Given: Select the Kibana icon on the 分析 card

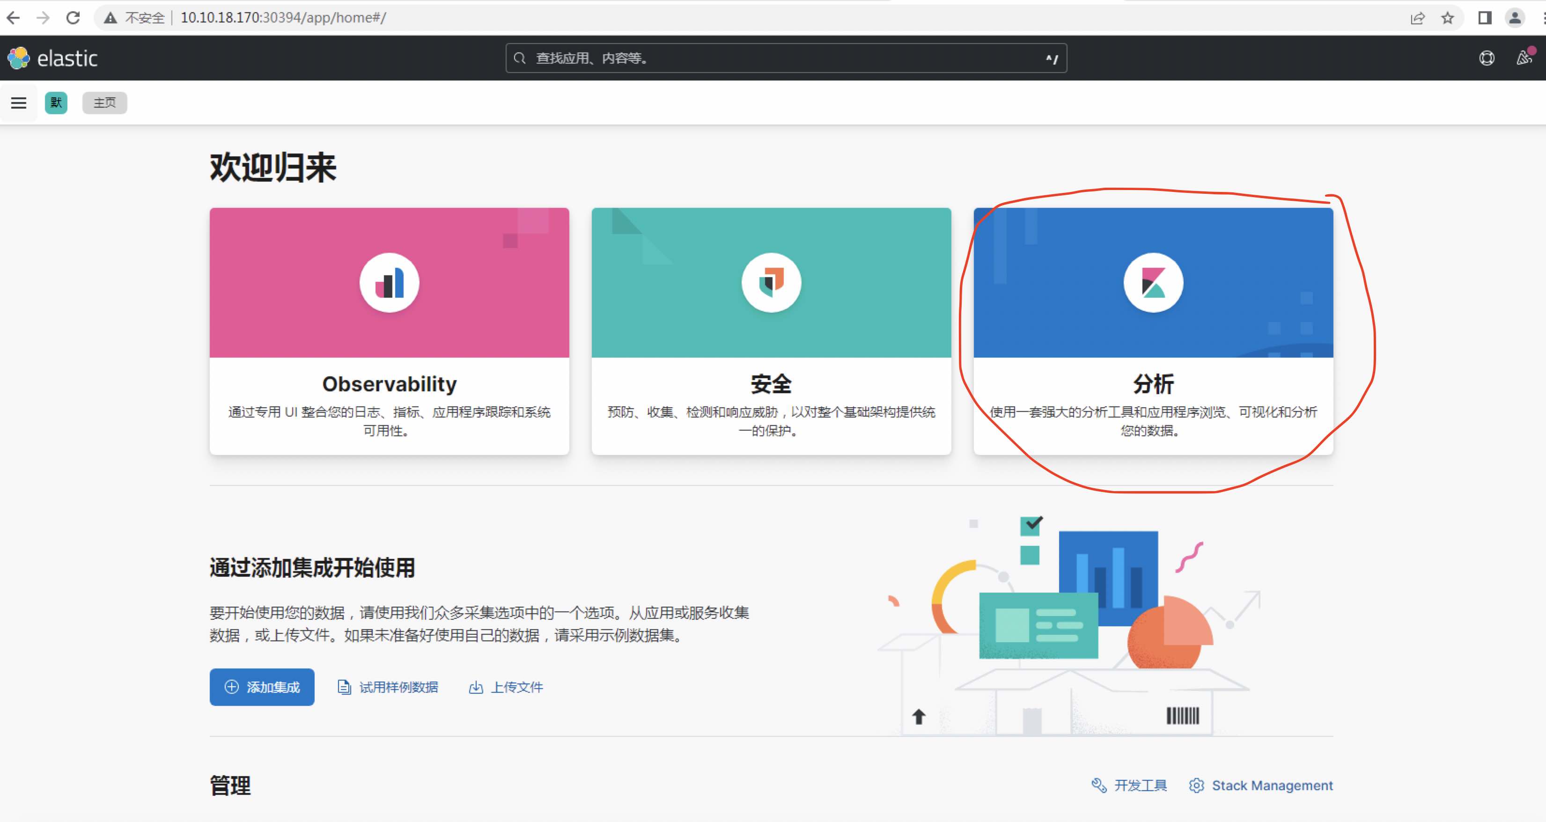Looking at the screenshot, I should click(1153, 282).
